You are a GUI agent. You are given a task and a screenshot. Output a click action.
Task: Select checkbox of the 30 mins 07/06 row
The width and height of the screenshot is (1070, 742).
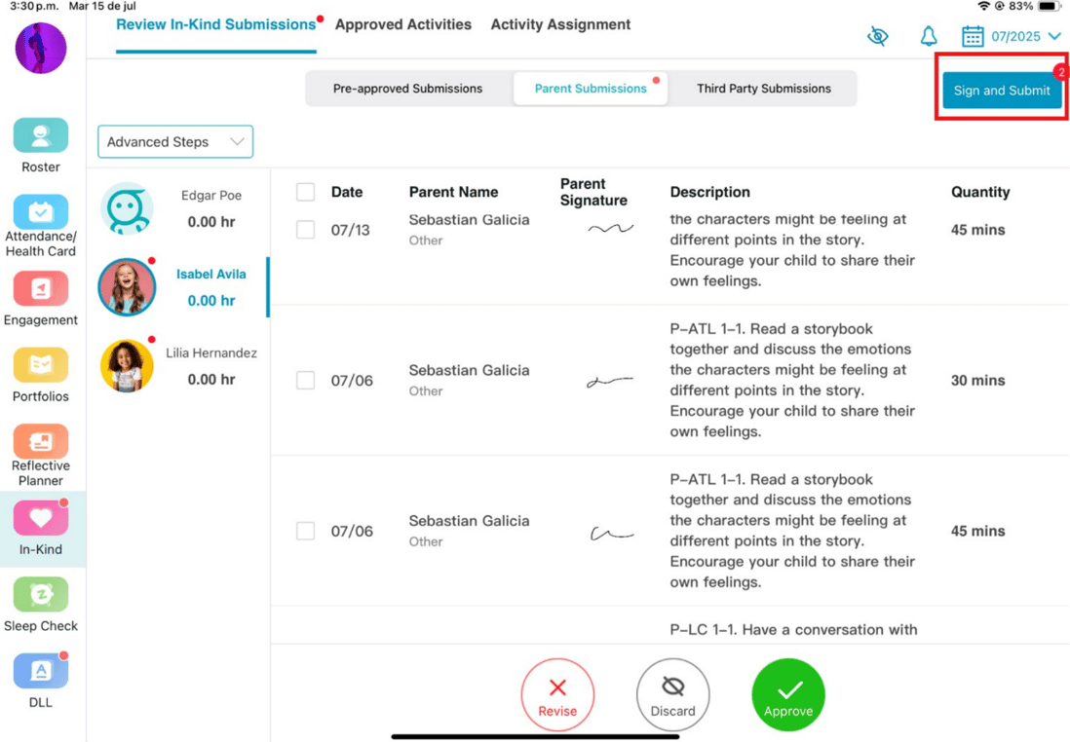(305, 380)
